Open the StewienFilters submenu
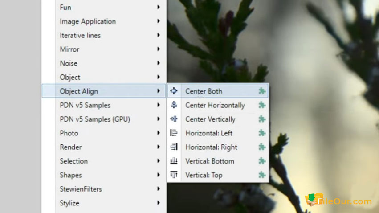Viewport: 379px width, 213px height. pos(104,189)
